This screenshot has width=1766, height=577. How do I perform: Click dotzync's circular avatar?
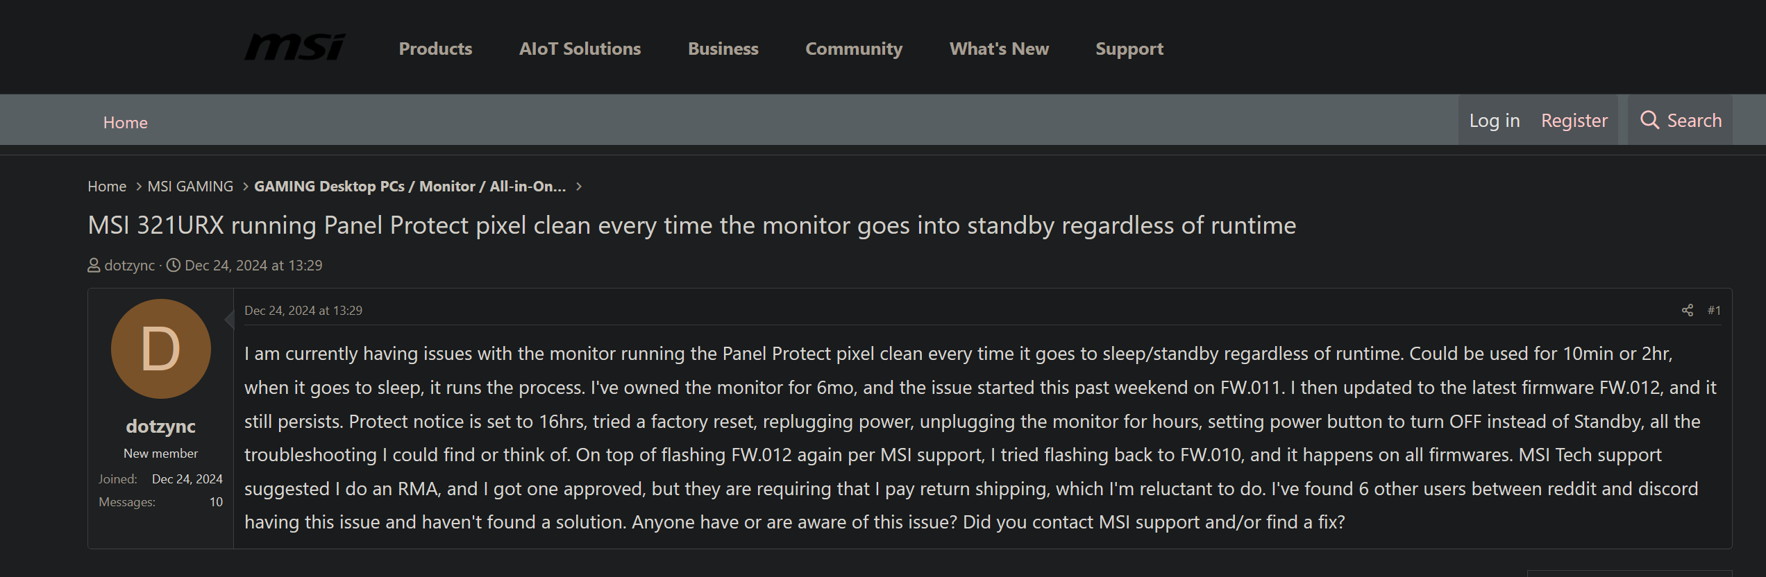click(160, 349)
